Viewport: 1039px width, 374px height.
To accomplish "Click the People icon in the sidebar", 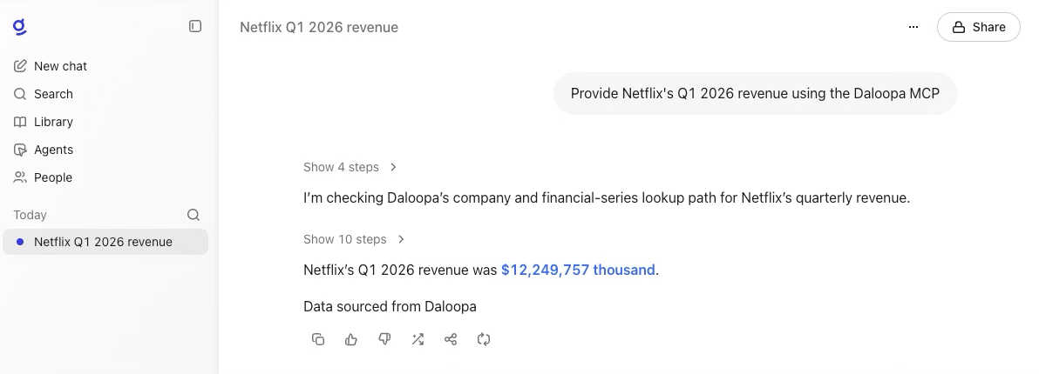I will point(20,177).
